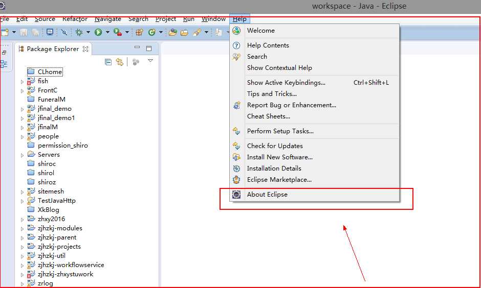Click the New Java Package icon
The width and height of the screenshot is (481, 288).
pyautogui.click(x=140, y=32)
